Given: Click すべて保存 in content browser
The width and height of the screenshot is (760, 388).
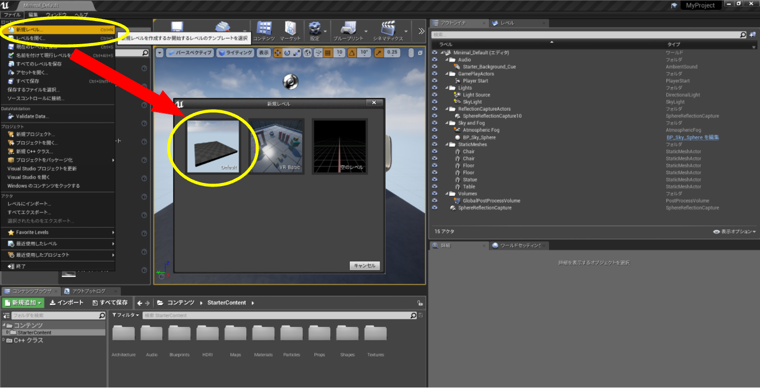Looking at the screenshot, I should (110, 303).
